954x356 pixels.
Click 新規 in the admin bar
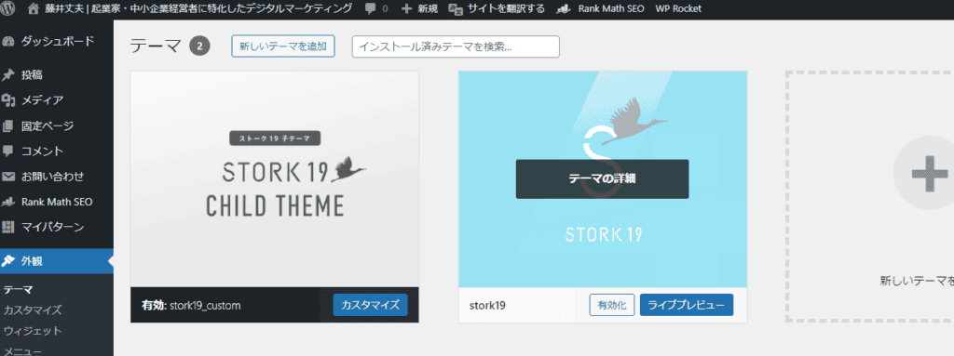(428, 9)
